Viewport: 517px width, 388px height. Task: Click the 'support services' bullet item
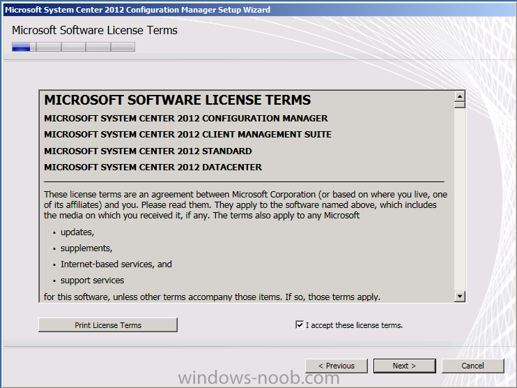pos(92,281)
